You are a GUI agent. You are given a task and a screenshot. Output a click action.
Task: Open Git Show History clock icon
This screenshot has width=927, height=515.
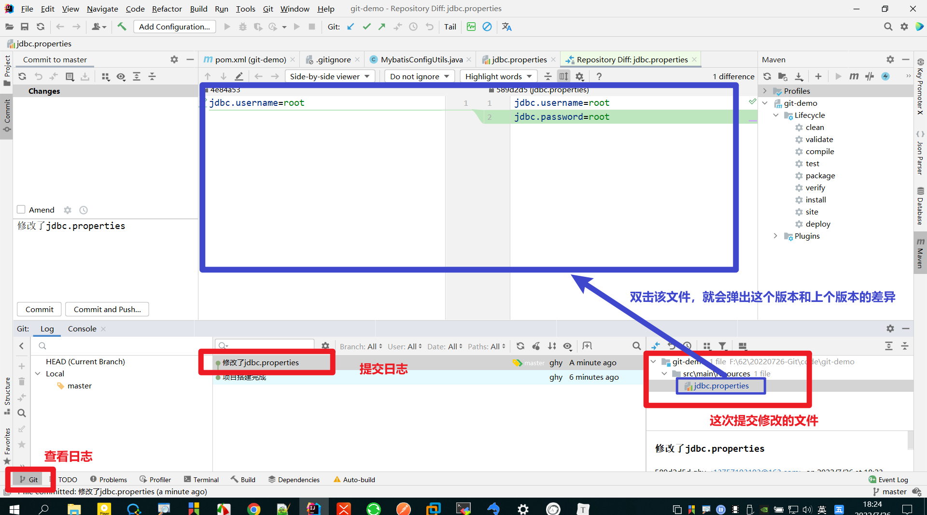[x=413, y=27]
